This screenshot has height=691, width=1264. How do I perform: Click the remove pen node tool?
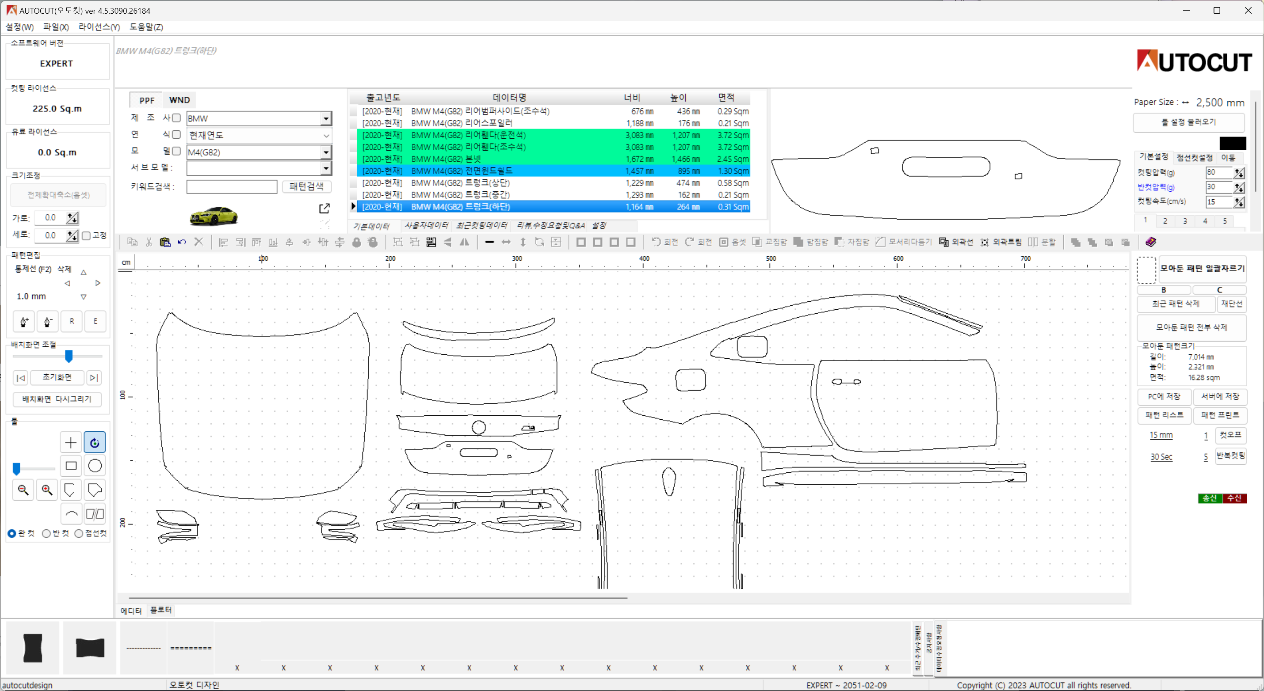pyautogui.click(x=48, y=321)
